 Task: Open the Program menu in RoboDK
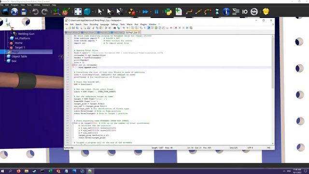click(x=14, y=5)
